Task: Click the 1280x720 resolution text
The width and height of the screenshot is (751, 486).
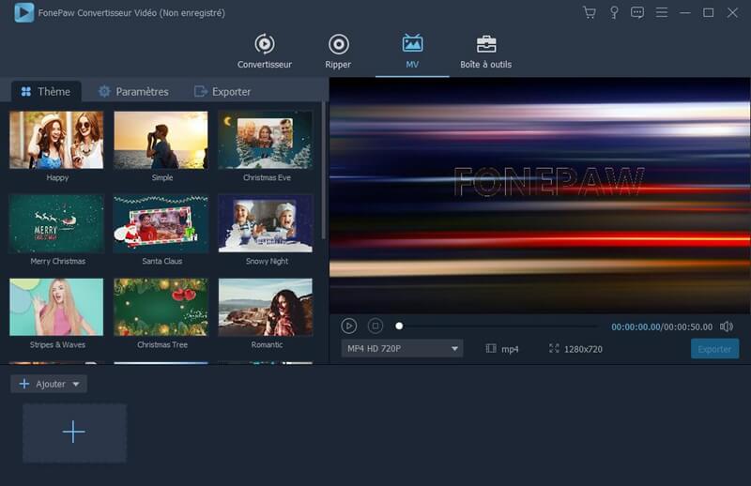Action: [583, 349]
